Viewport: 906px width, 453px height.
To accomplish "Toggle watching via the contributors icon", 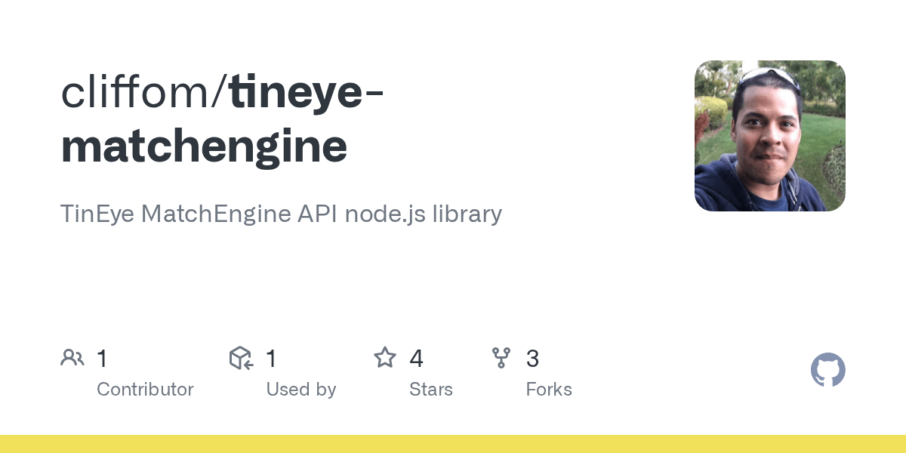I will point(72,358).
